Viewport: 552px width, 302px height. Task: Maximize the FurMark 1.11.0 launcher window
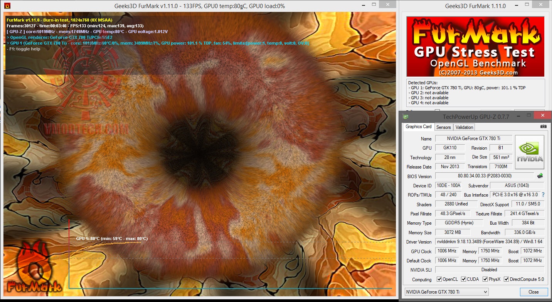tap(526, 5)
